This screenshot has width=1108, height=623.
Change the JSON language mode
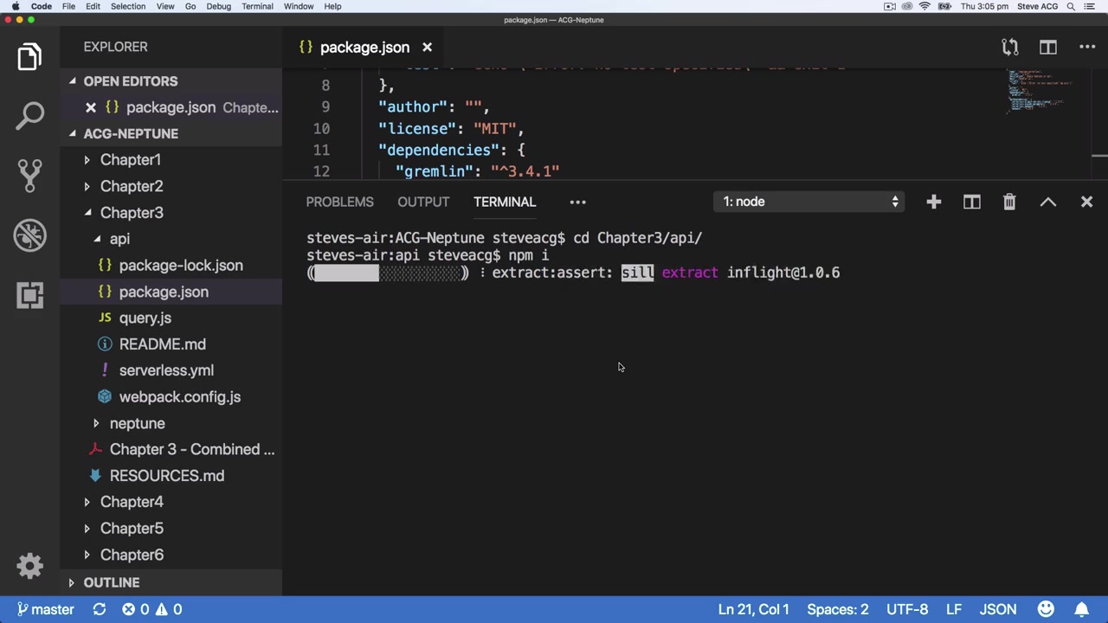pyautogui.click(x=997, y=609)
